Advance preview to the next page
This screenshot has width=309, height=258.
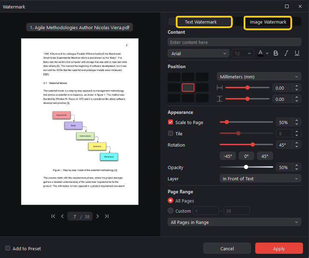click(x=97, y=216)
